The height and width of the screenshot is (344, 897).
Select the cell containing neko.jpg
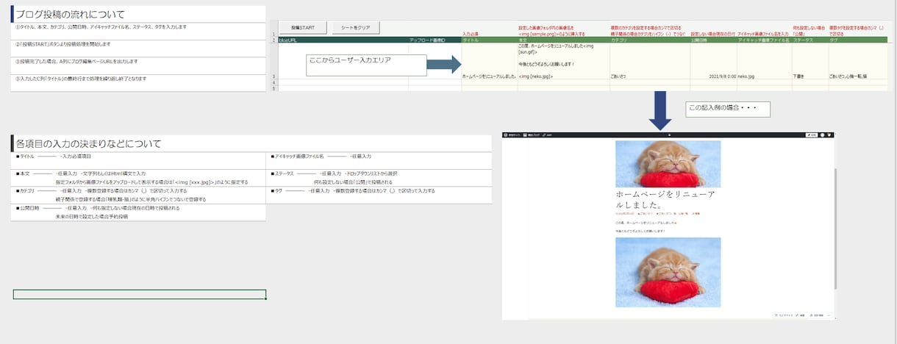763,61
